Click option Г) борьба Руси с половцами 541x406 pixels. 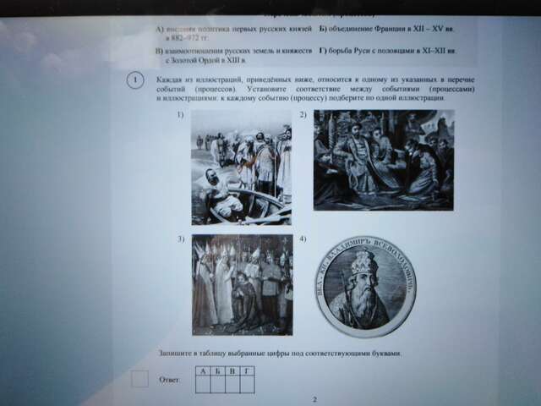(388, 51)
